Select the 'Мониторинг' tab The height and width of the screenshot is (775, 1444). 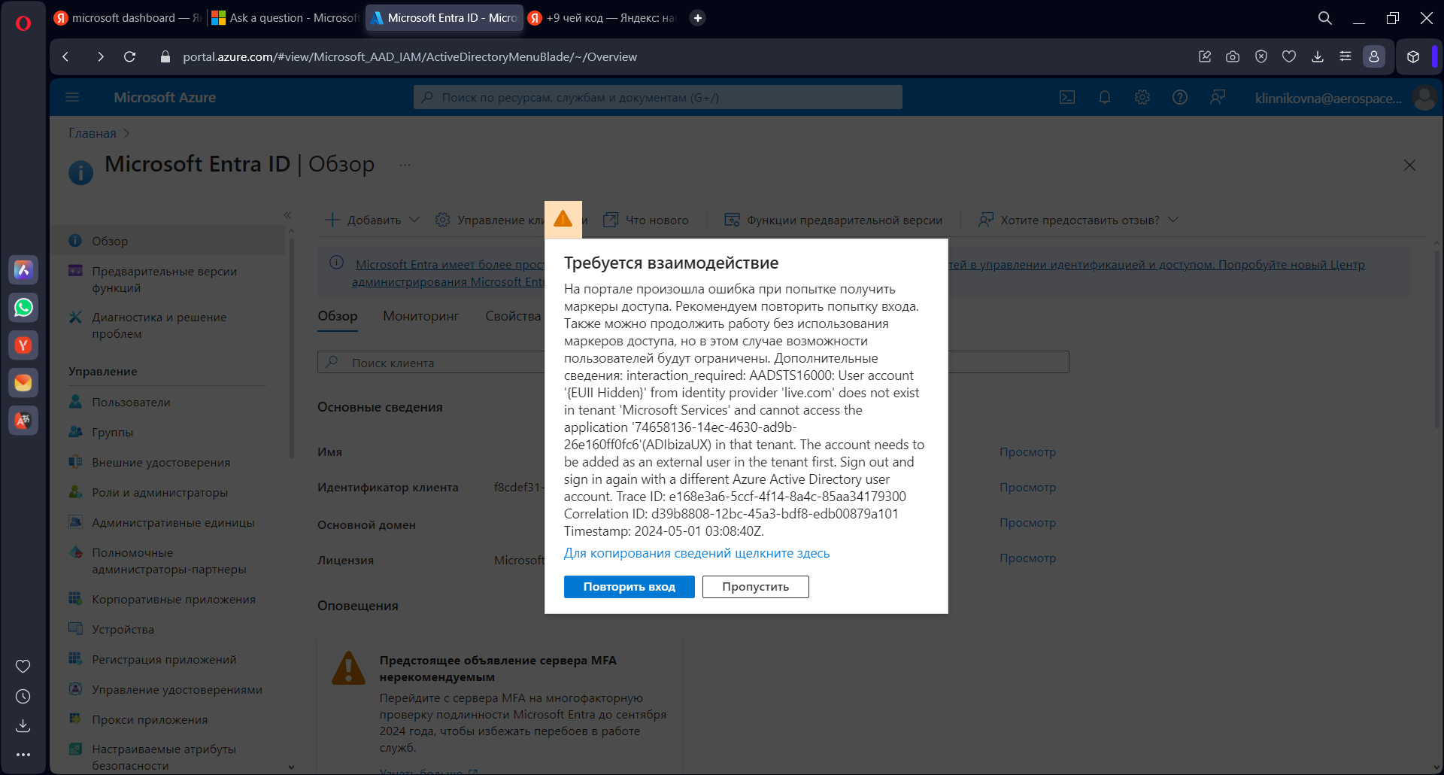420,316
